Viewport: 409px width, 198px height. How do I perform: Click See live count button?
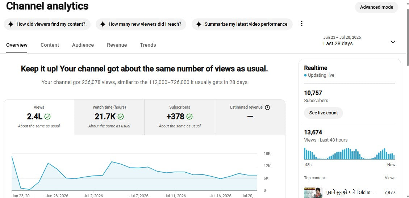(324, 113)
